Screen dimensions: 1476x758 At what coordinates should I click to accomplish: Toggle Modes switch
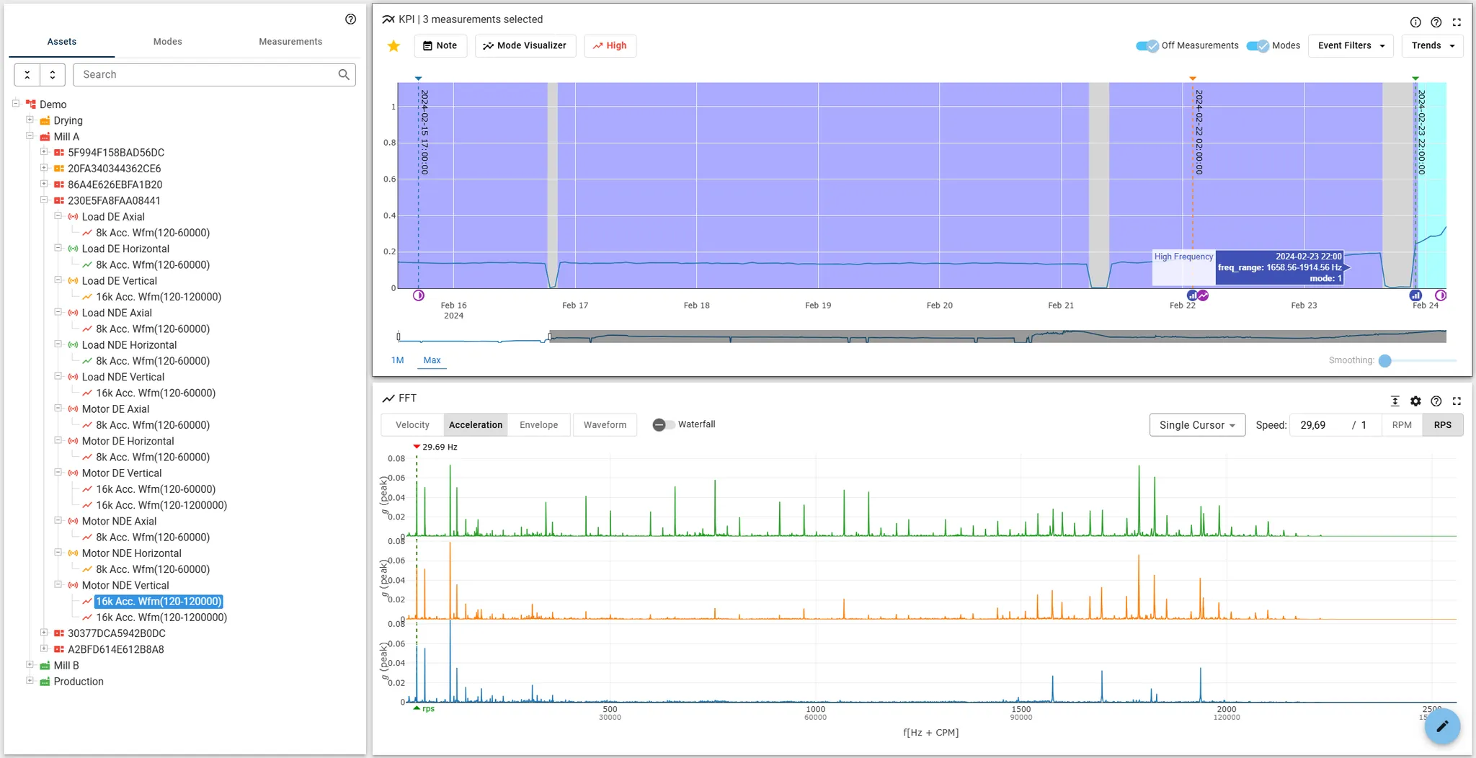click(1258, 46)
